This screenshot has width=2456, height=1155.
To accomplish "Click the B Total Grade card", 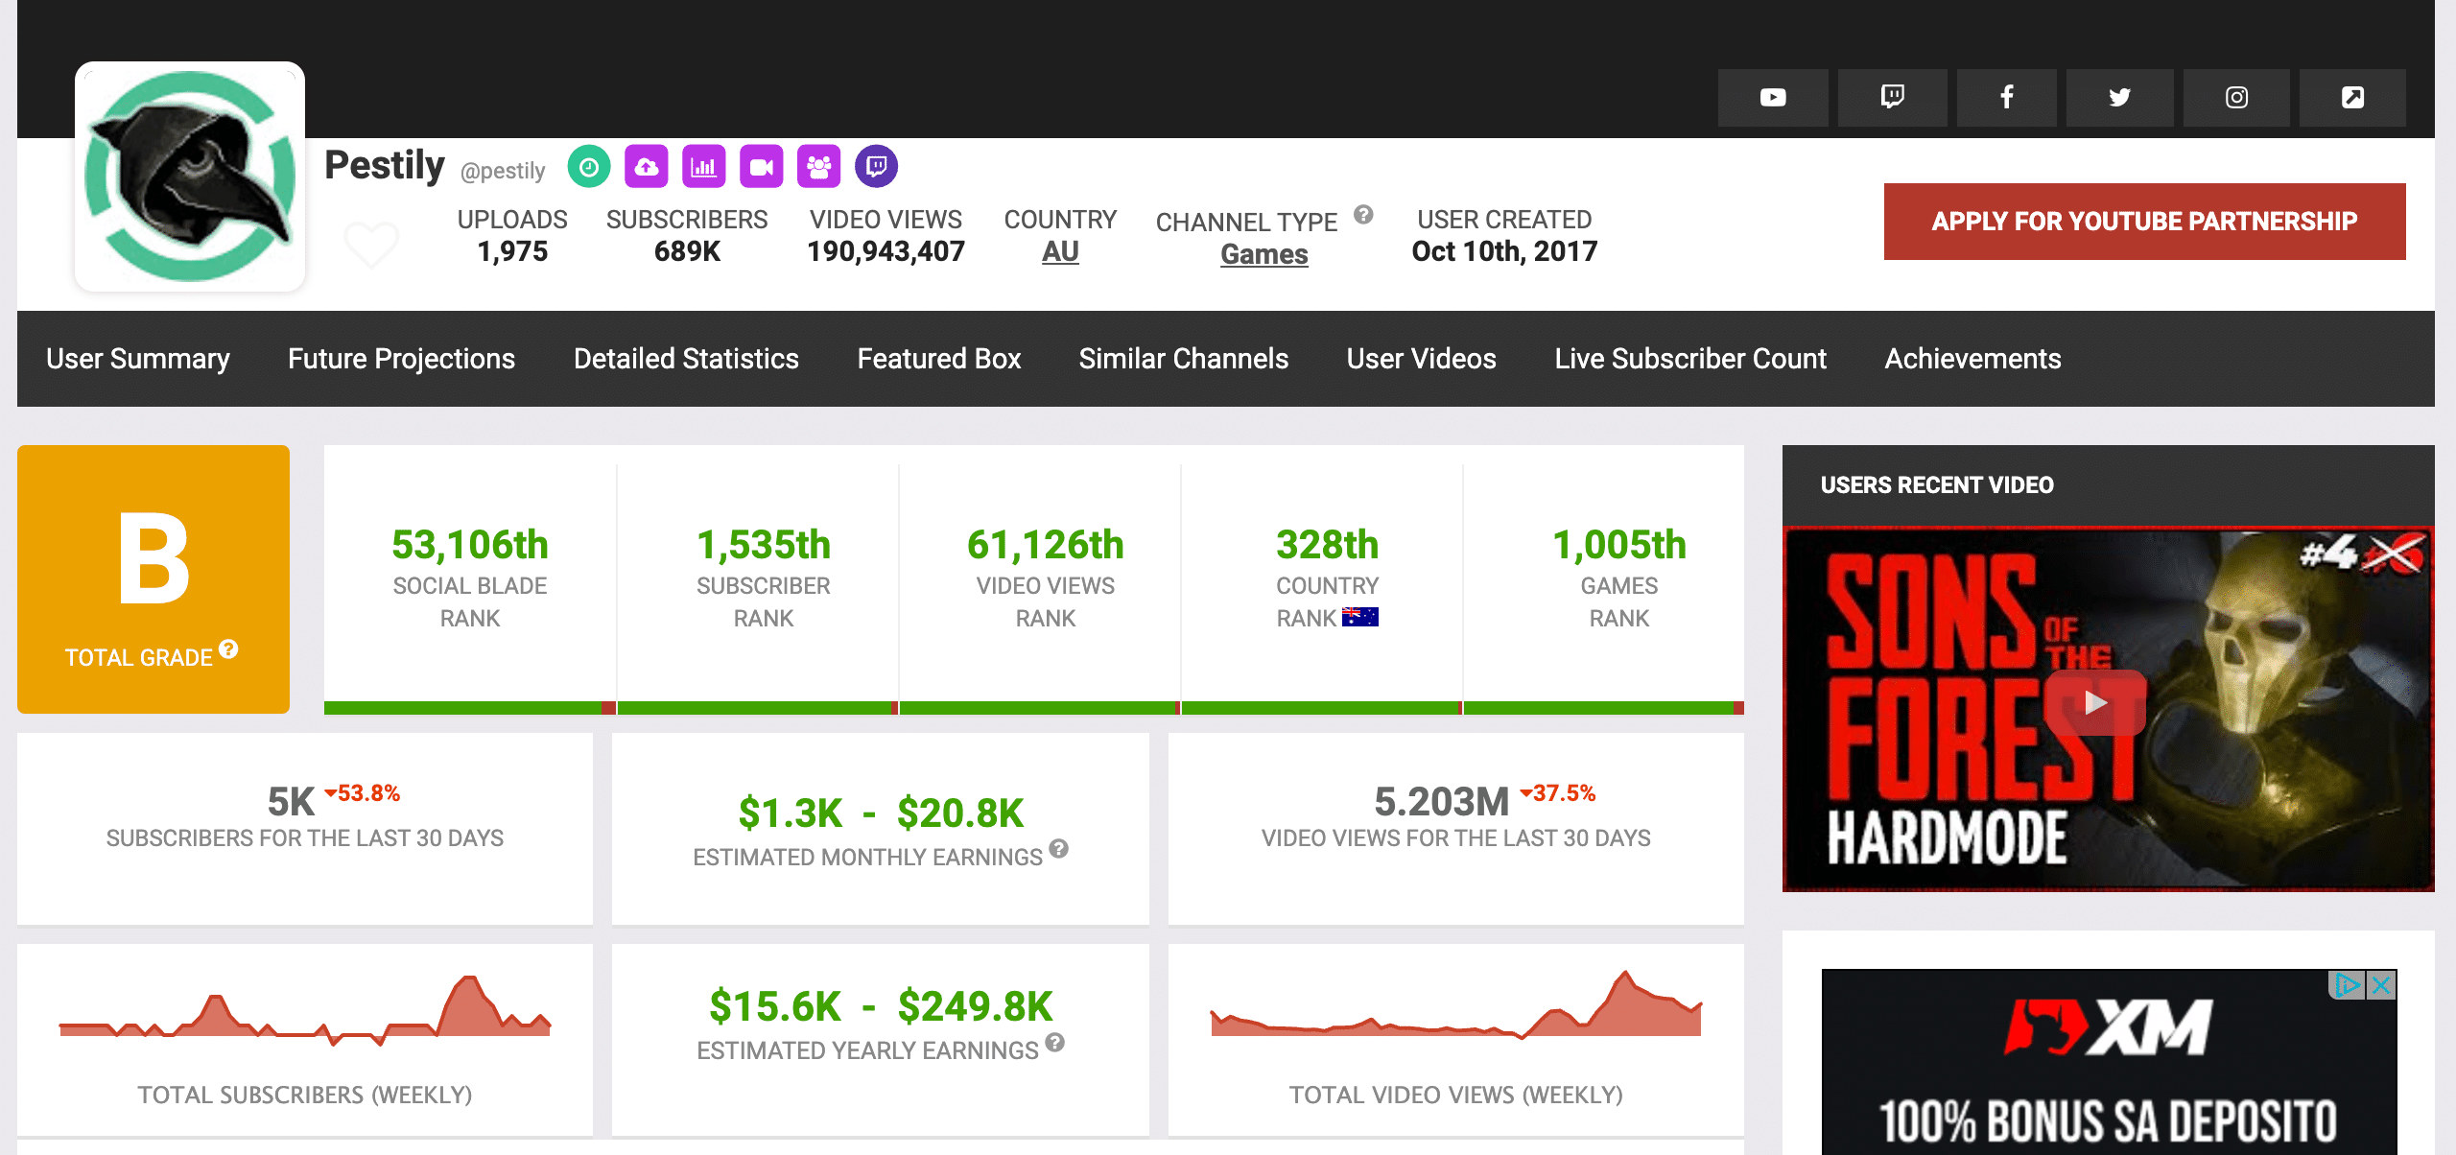I will click(153, 579).
